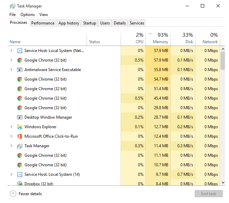Click the Task Manager title bar icon
Image resolution: width=229 pixels, height=203 pixels.
coord(13,6)
